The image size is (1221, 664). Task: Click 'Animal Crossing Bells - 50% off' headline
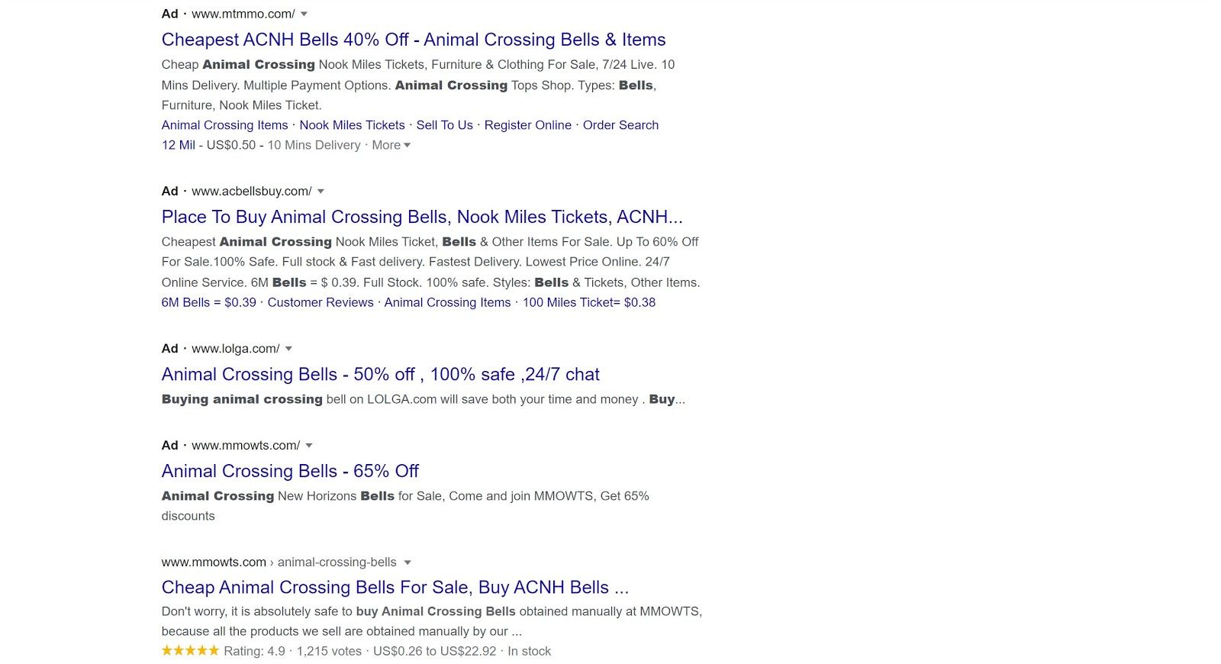[x=380, y=374]
